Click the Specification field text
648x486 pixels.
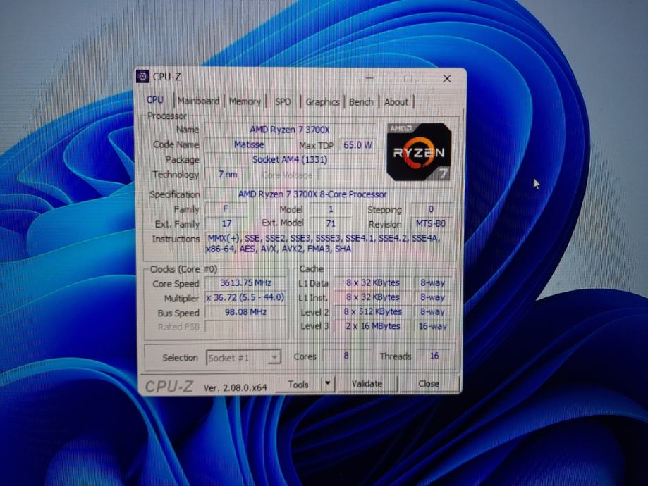coord(312,194)
